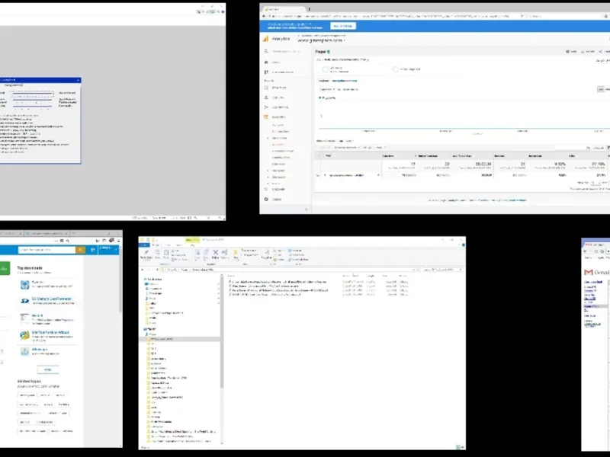Select the first file in the Explorer file list
610x457 pixels.
tap(278, 282)
